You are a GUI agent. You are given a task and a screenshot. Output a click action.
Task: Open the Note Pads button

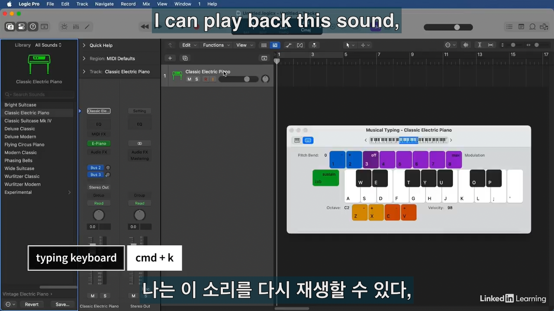(521, 27)
